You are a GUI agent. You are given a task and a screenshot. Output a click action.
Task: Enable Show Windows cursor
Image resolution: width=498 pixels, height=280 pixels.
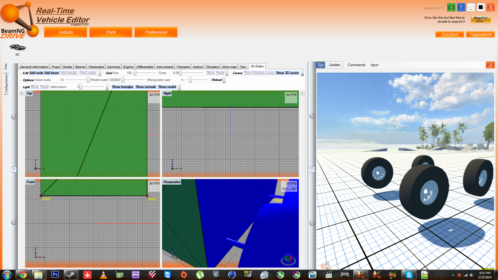coord(259,73)
